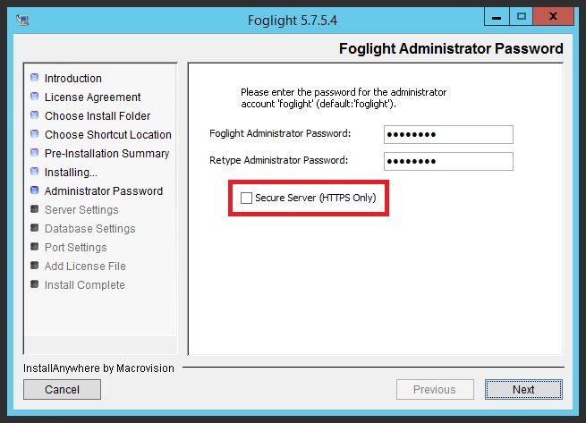586x423 pixels.
Task: Focus the Foglight Administrator Password field
Action: click(448, 134)
